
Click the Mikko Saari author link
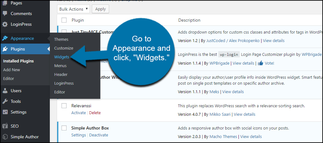coord(220,114)
